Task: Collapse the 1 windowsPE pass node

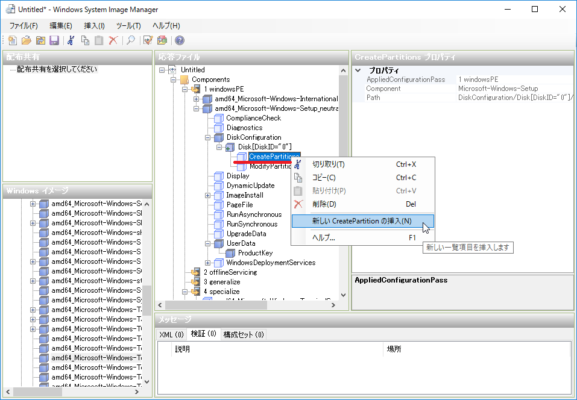Action: point(185,89)
